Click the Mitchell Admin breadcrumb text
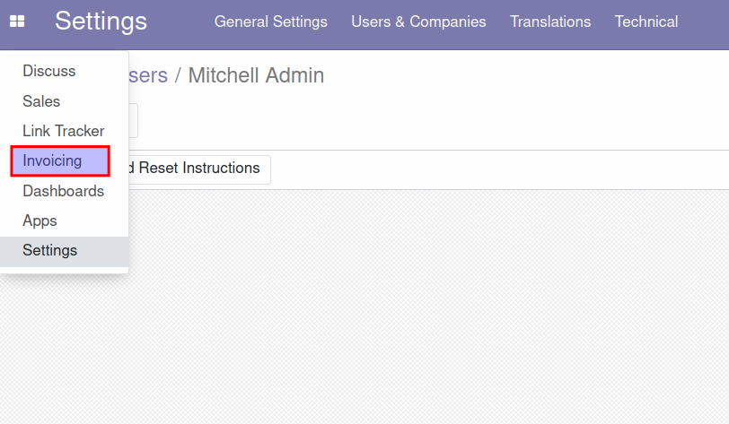The image size is (729, 424). [x=256, y=75]
